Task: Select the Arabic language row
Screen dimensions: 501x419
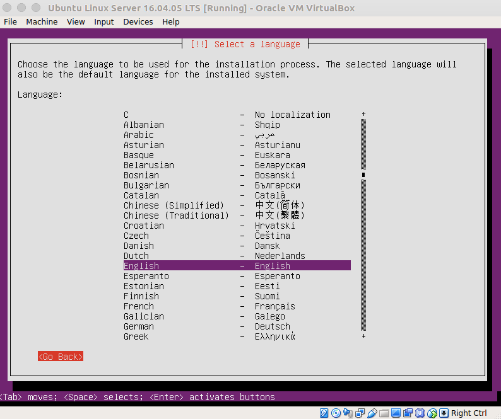Action: pyautogui.click(x=237, y=135)
